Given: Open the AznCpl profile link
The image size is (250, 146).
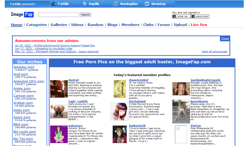Looking at the screenshot, I should (x=73, y=80).
